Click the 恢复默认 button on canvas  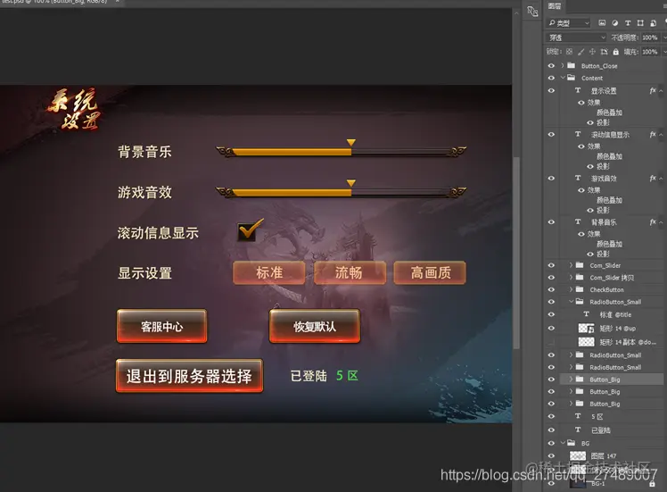coord(315,326)
